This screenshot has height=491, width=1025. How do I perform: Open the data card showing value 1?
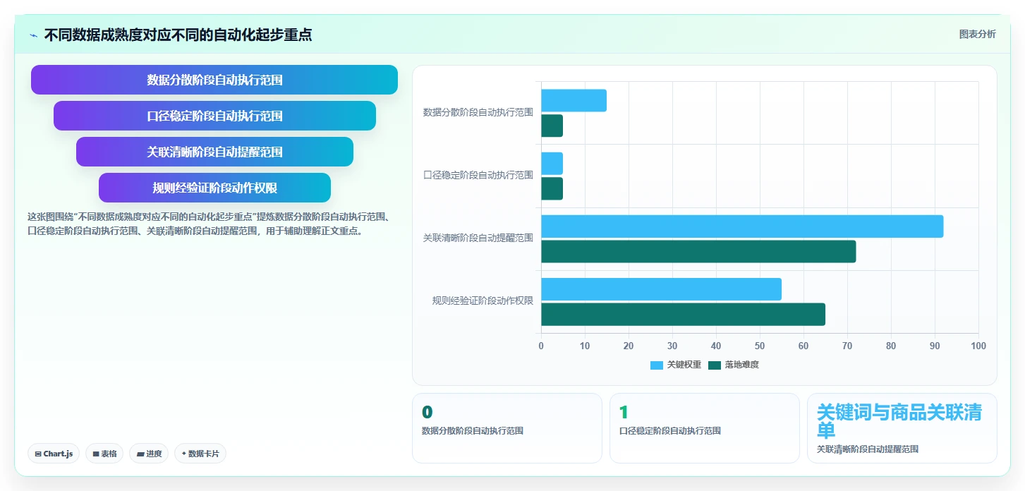click(x=704, y=428)
